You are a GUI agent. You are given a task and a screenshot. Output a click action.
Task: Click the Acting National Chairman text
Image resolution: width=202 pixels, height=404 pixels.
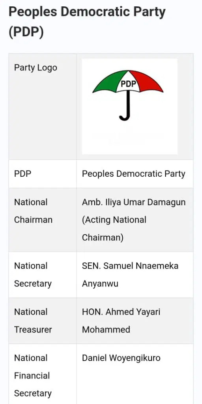(x=114, y=228)
